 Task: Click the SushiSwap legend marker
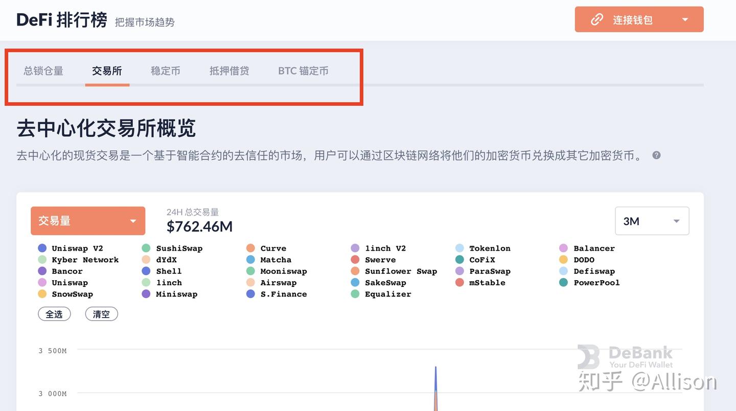pos(146,248)
